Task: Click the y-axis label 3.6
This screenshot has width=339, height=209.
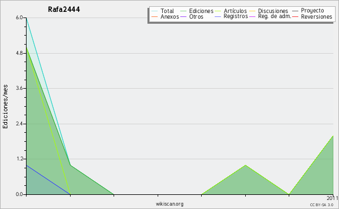Action: point(19,88)
